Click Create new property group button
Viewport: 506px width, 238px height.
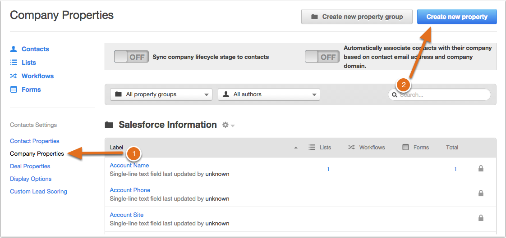pyautogui.click(x=357, y=17)
